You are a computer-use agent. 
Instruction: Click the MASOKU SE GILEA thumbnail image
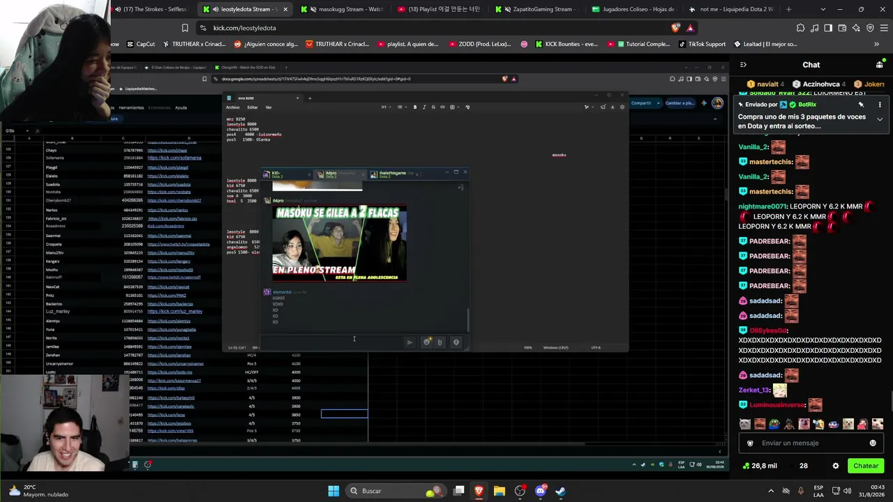340,243
